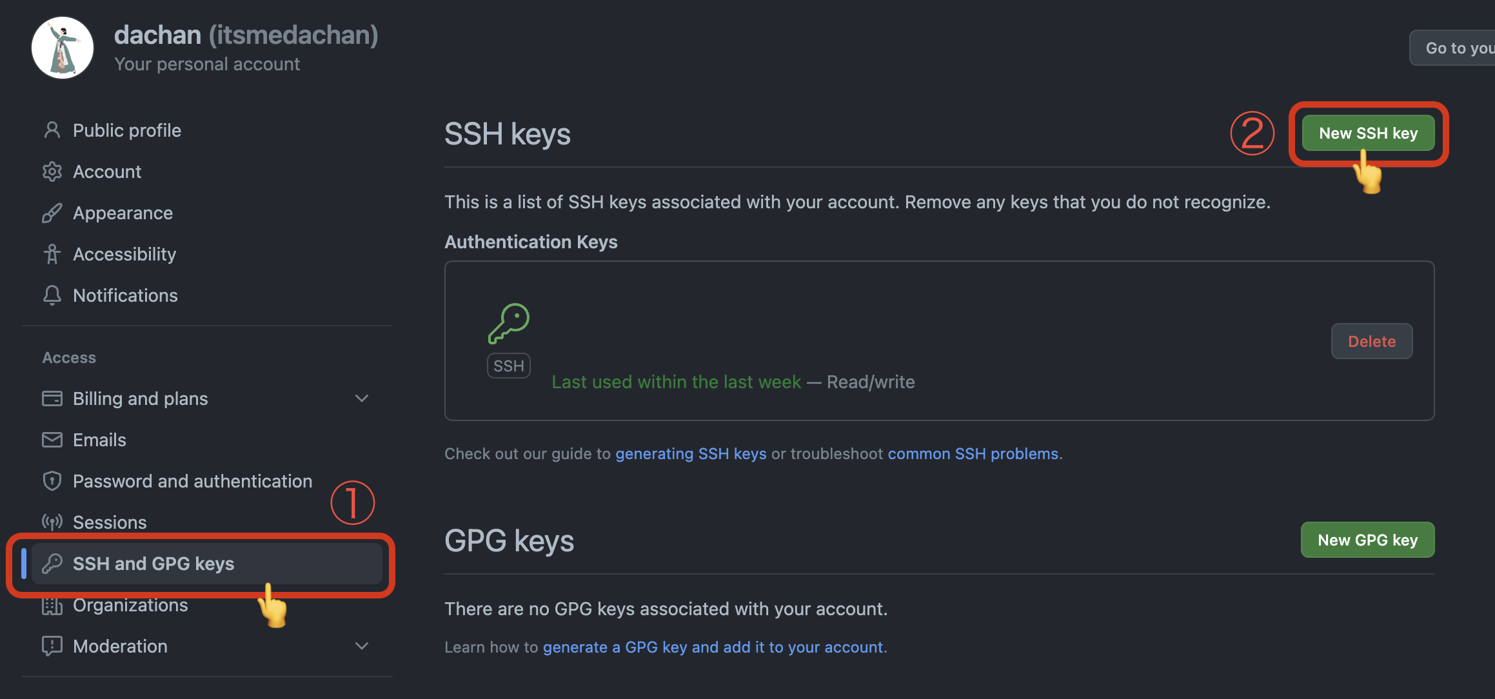
Task: Open Appearance via the paintbrush icon
Action: (x=52, y=212)
